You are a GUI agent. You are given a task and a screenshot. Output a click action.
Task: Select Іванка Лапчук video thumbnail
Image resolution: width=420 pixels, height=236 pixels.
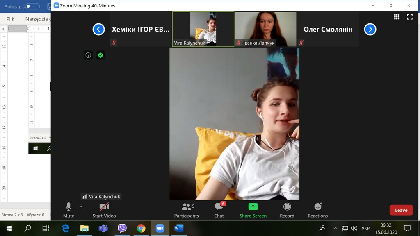click(265, 29)
